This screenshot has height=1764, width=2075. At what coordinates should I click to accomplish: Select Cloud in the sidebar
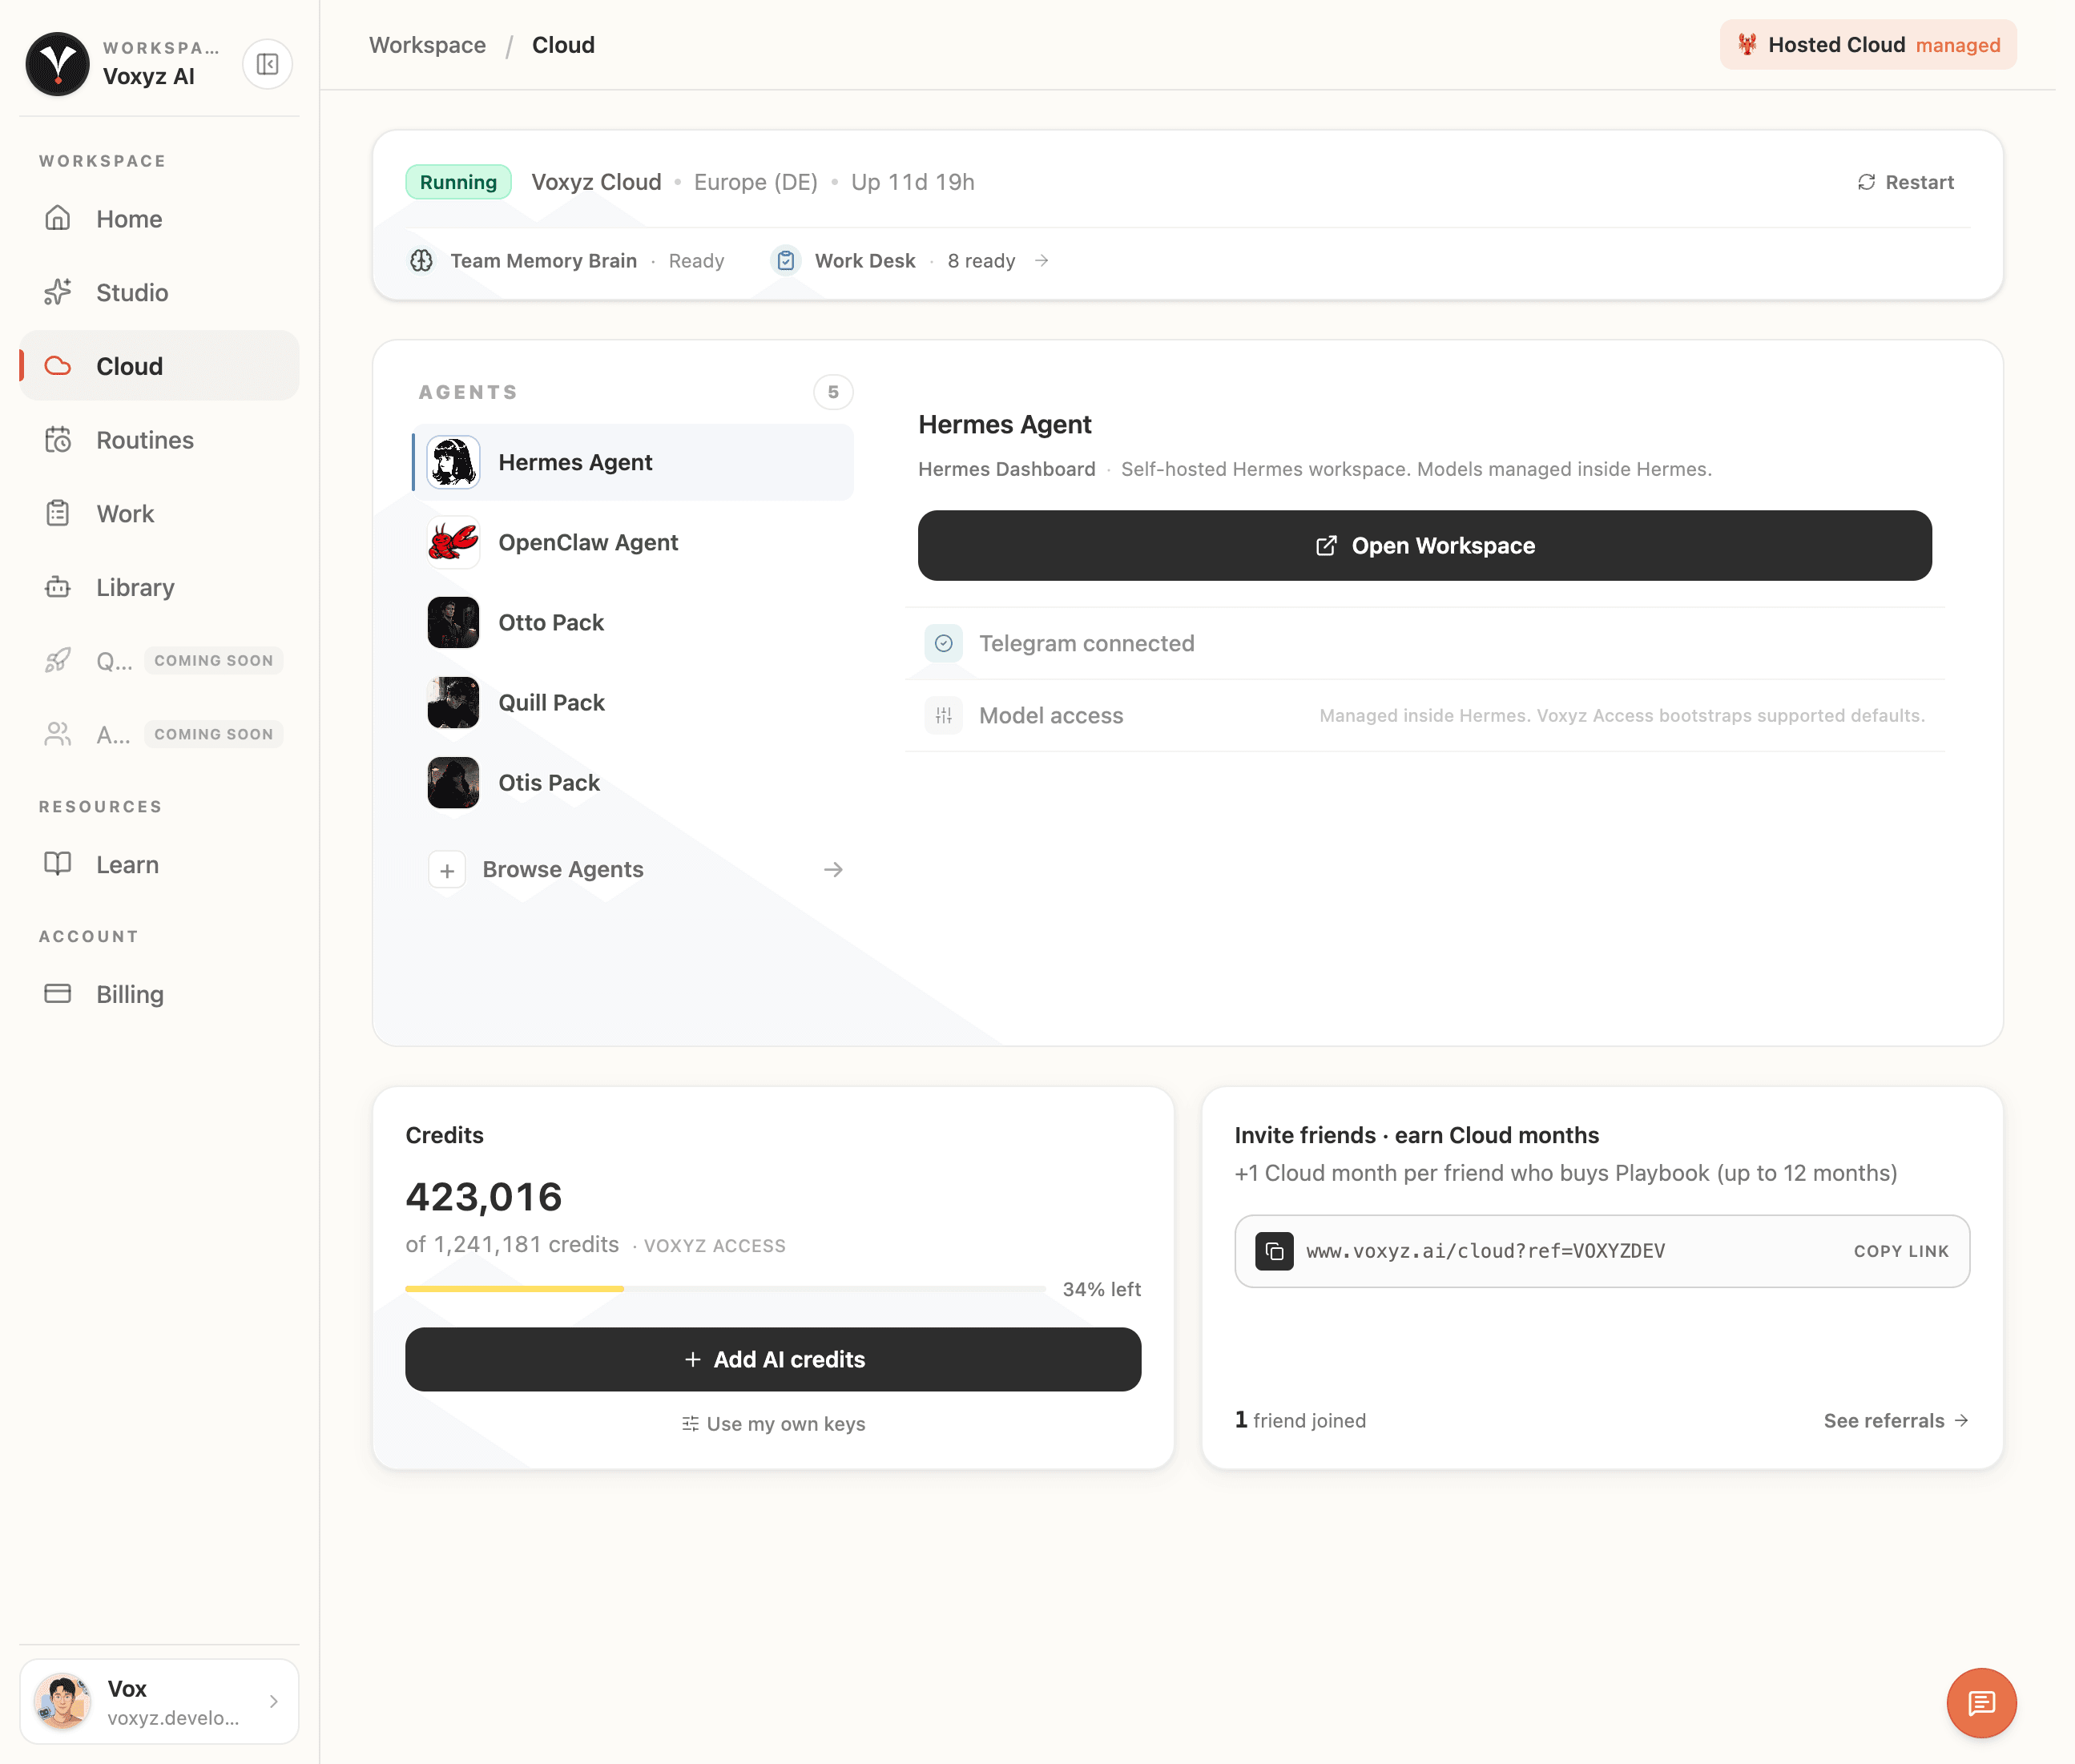point(159,366)
